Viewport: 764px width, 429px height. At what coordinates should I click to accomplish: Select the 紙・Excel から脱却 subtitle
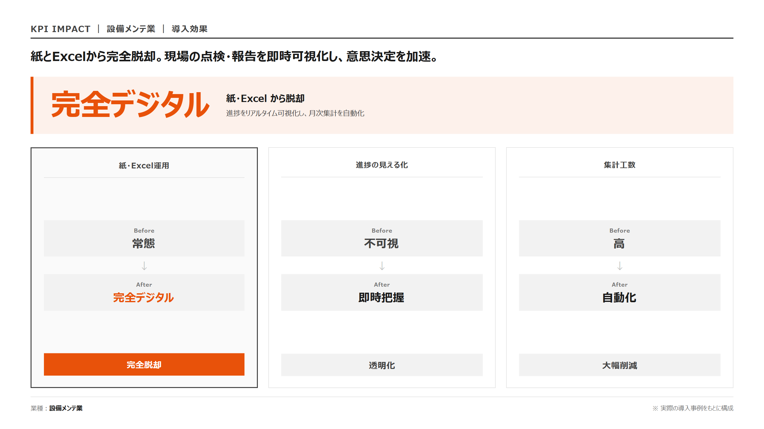pos(265,99)
